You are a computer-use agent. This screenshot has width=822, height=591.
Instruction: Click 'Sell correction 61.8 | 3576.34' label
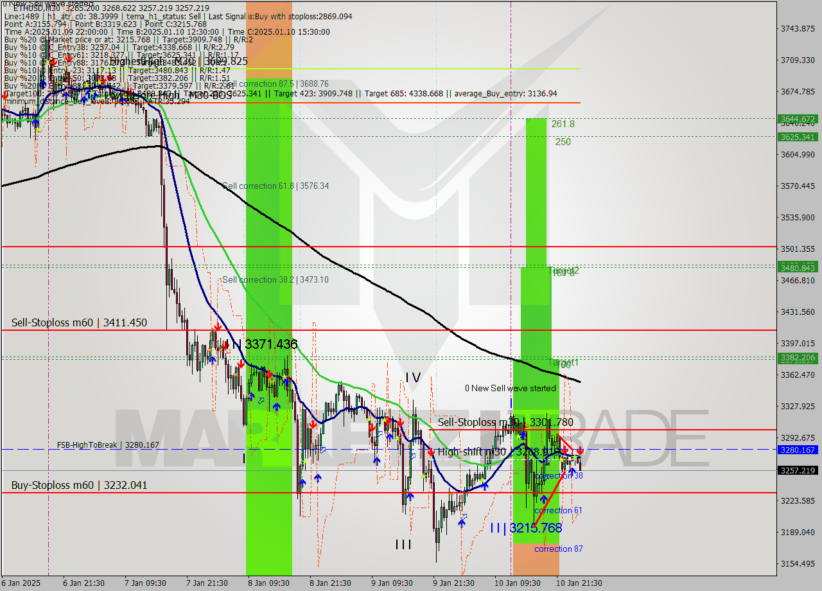click(x=275, y=186)
